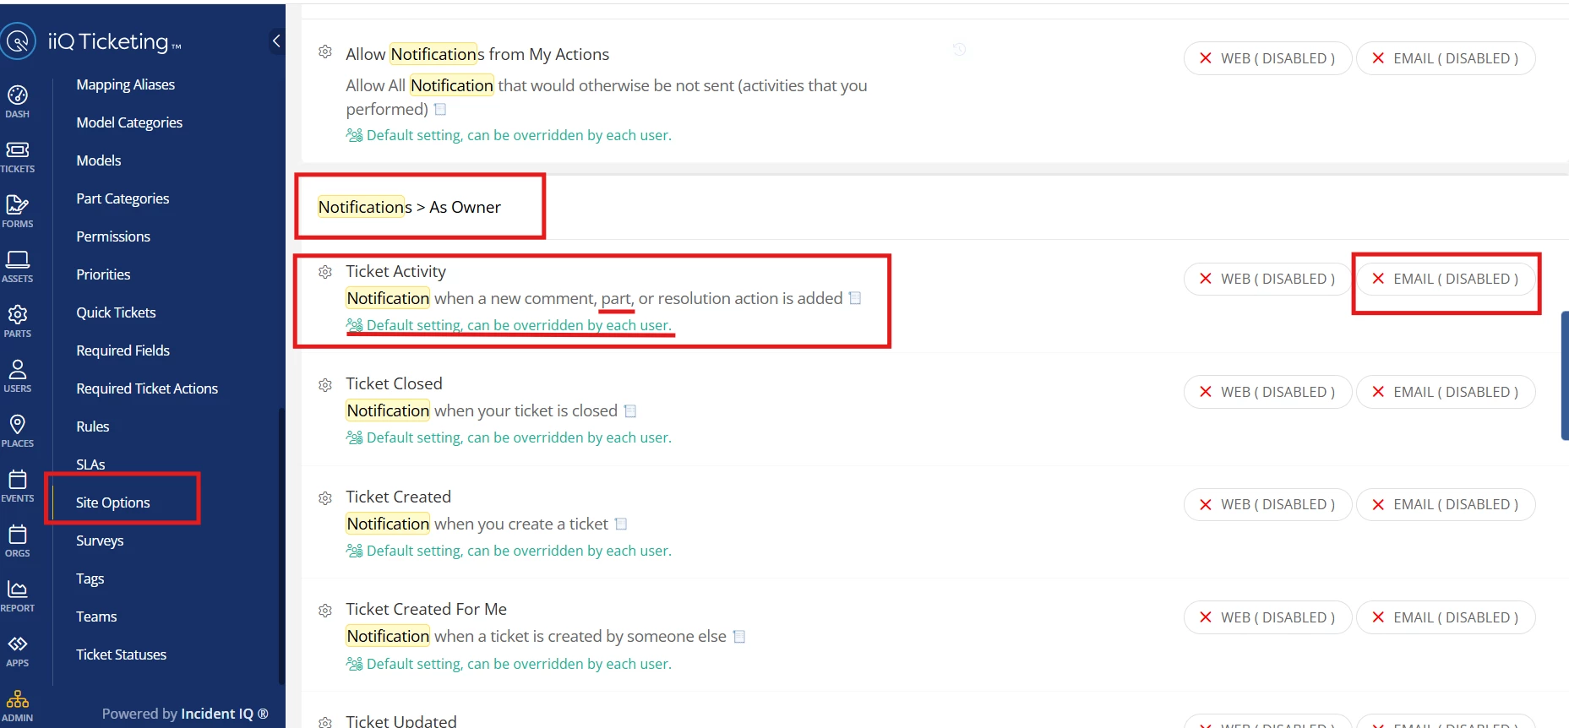Select Rules in the admin menu
This screenshot has height=728, width=1569.
[x=93, y=426]
